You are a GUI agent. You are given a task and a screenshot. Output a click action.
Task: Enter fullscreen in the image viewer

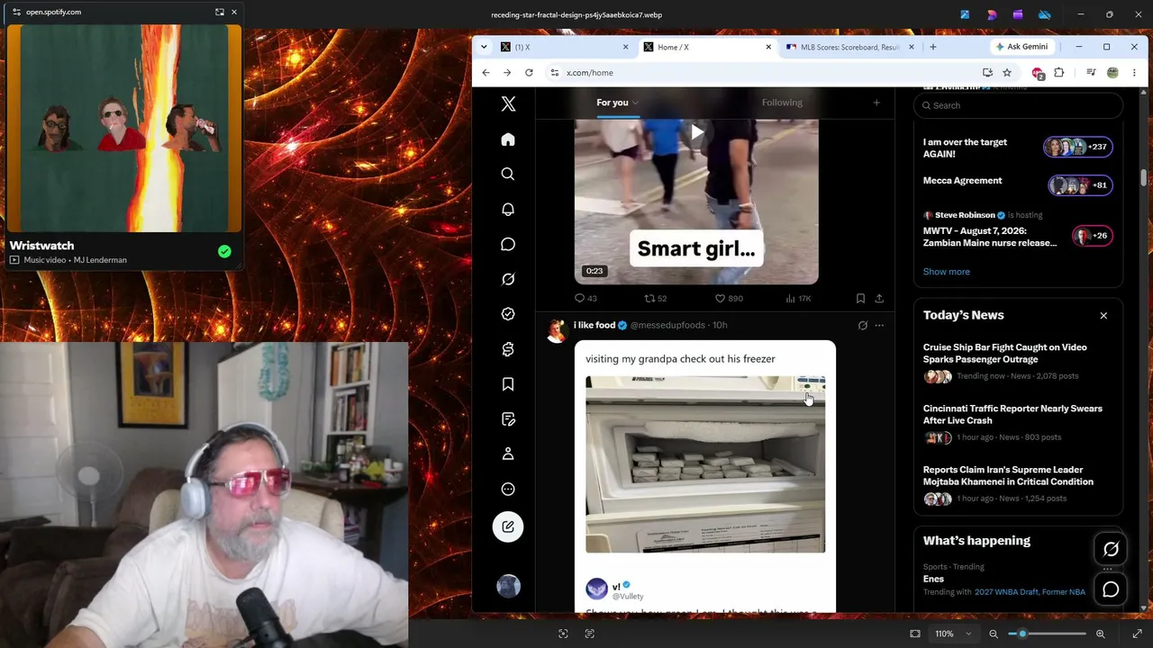tap(1137, 634)
